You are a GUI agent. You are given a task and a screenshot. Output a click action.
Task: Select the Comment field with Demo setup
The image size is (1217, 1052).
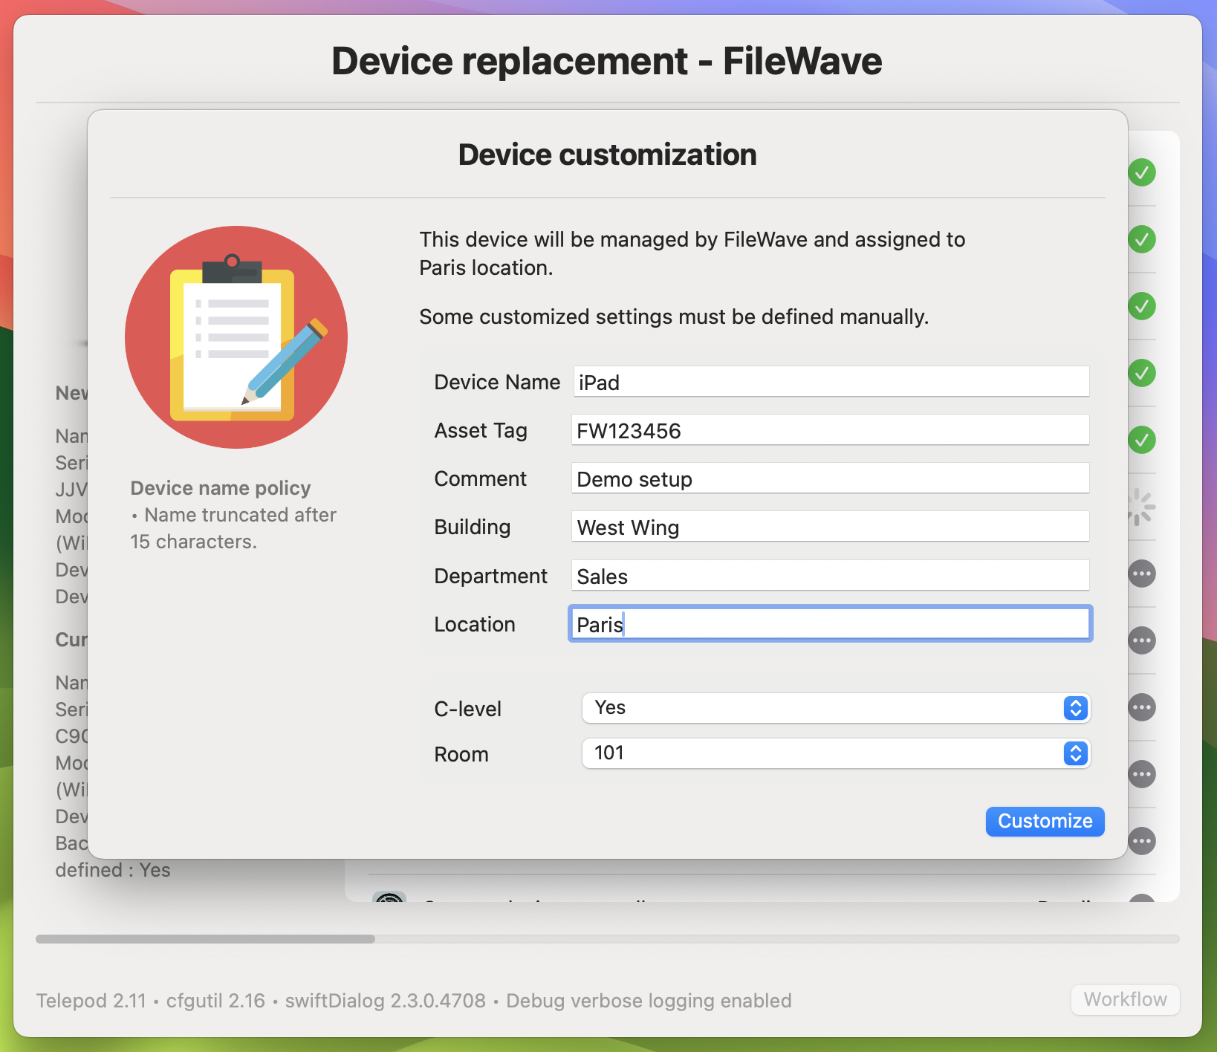(x=831, y=478)
